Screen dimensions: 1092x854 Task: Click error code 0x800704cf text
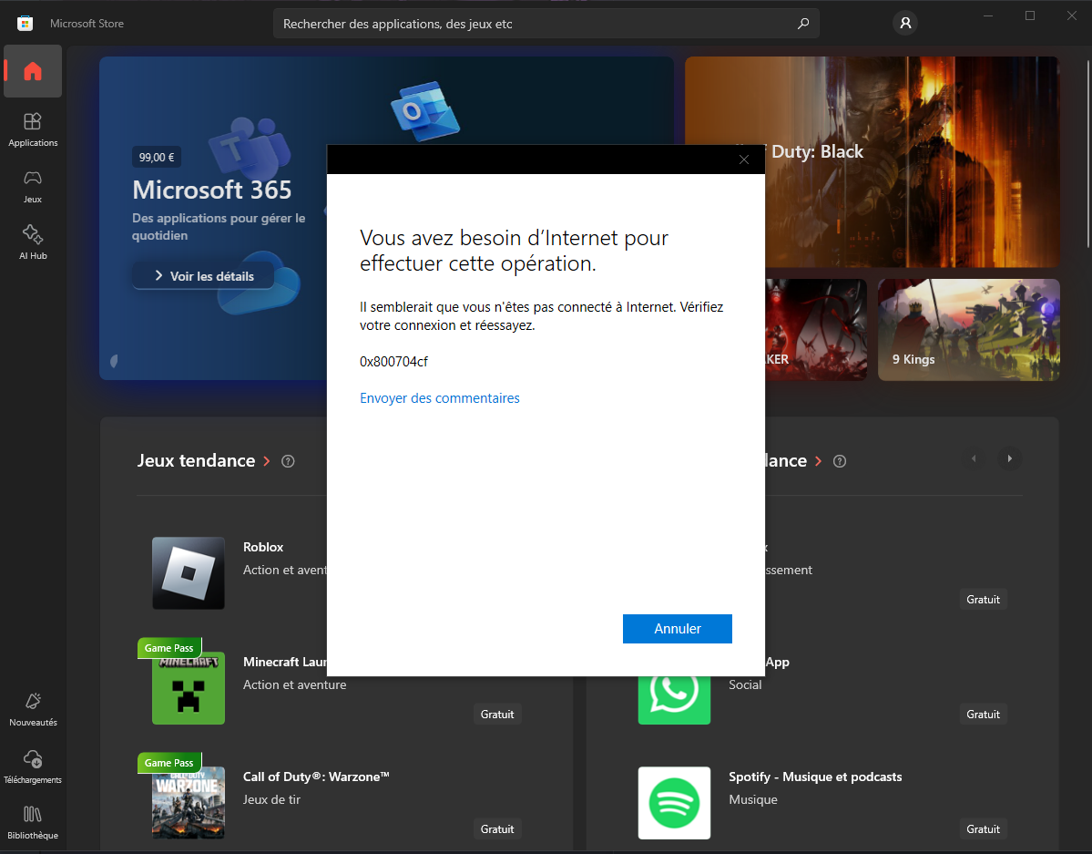click(x=393, y=361)
